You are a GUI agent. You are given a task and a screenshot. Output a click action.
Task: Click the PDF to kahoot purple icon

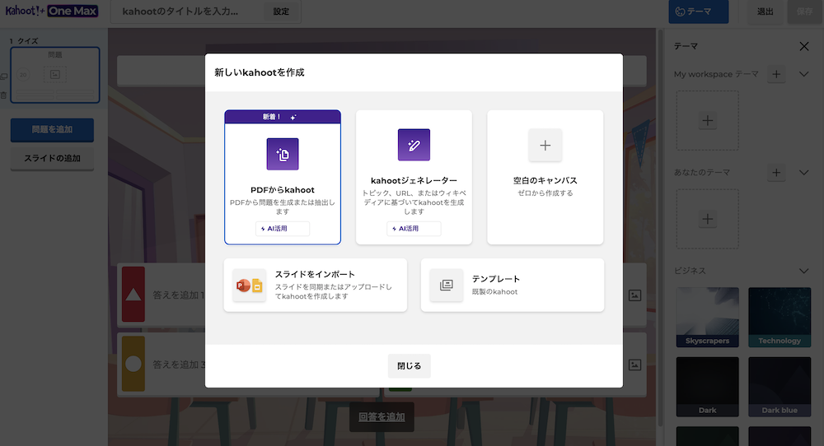coord(283,154)
